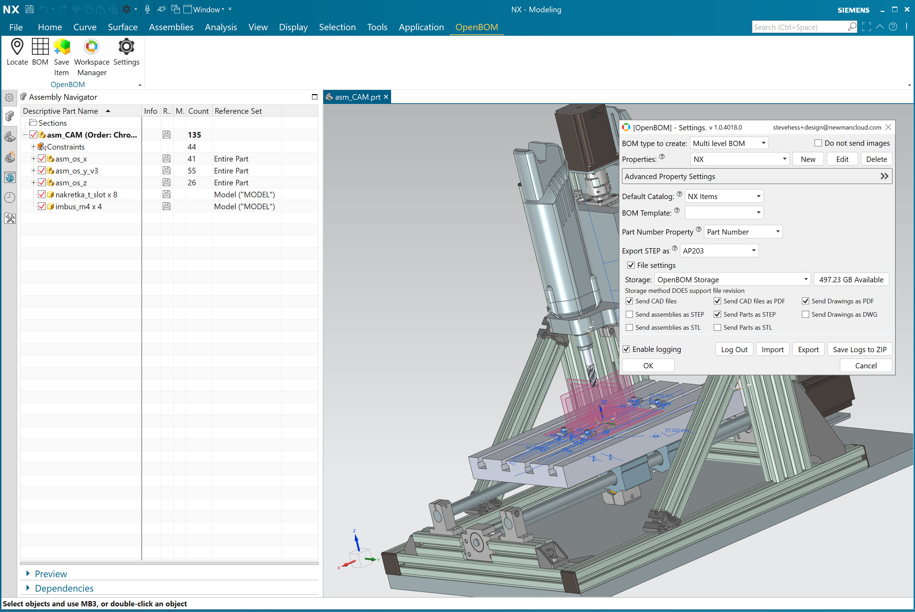Switch to the Application ribbon tab
Viewport: 915px width, 612px height.
pos(421,27)
